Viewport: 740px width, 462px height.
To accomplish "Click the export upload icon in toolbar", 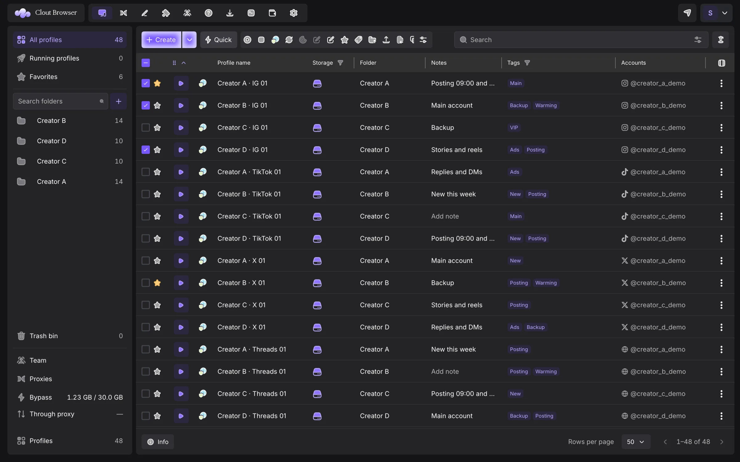I will tap(386, 40).
